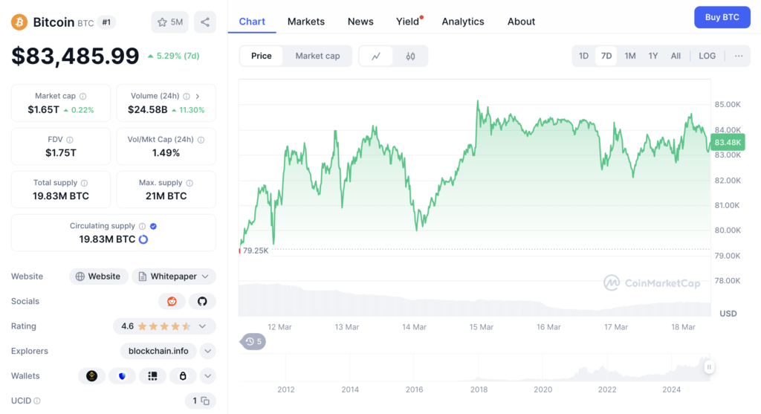Show Total supply info icon
The height and width of the screenshot is (414, 761).
point(85,183)
